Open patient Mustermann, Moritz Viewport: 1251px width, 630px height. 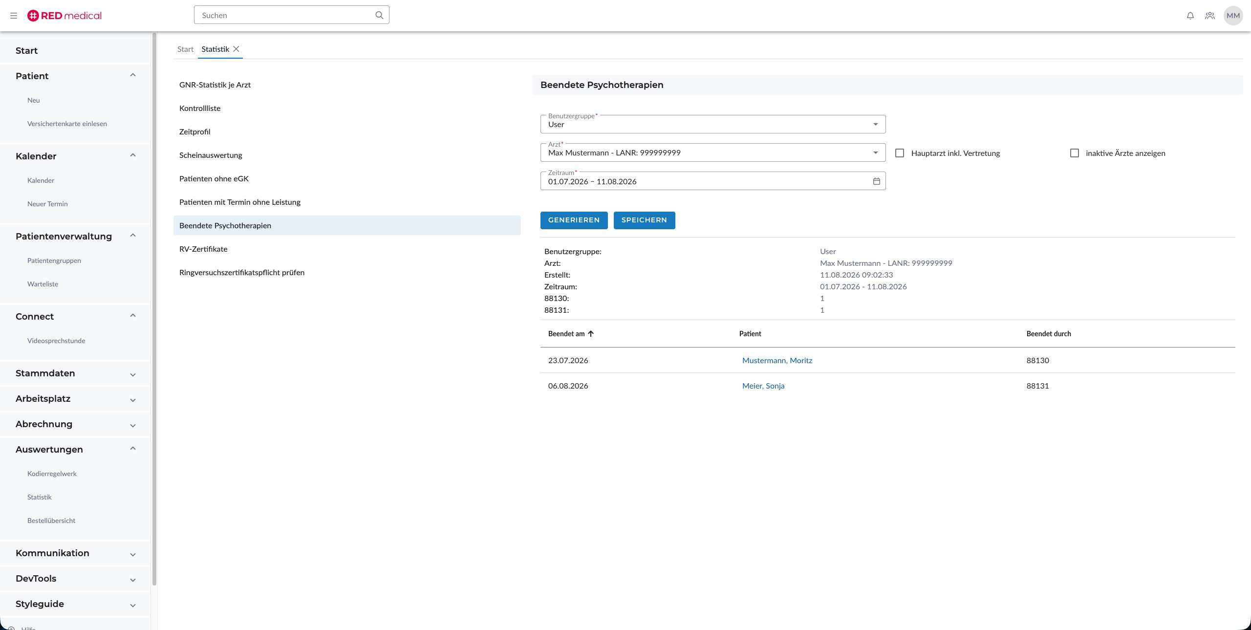pyautogui.click(x=777, y=360)
